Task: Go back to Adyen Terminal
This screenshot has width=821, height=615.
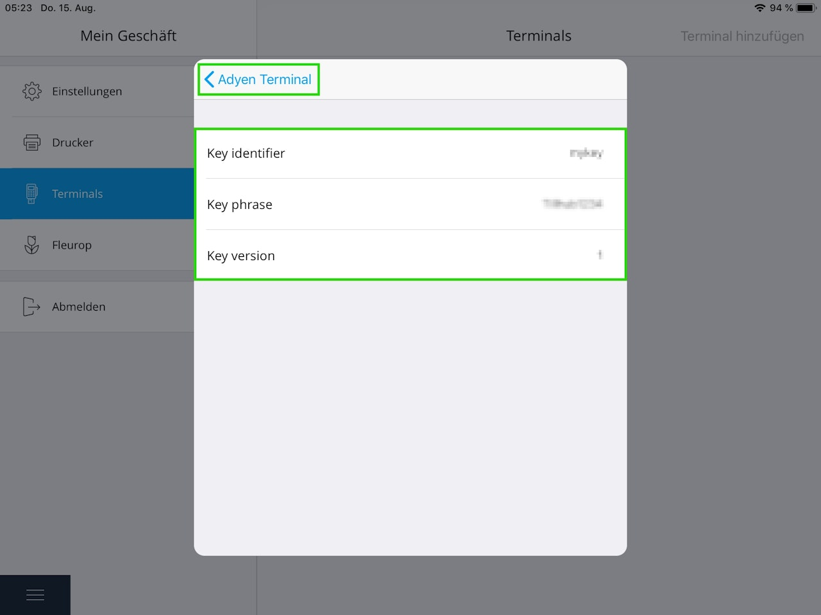Action: (258, 79)
